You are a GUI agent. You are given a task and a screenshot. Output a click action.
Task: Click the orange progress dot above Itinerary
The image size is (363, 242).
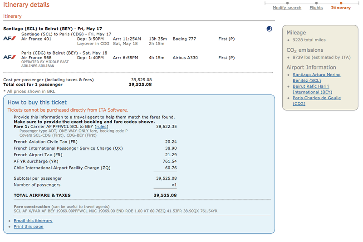[341, 3]
